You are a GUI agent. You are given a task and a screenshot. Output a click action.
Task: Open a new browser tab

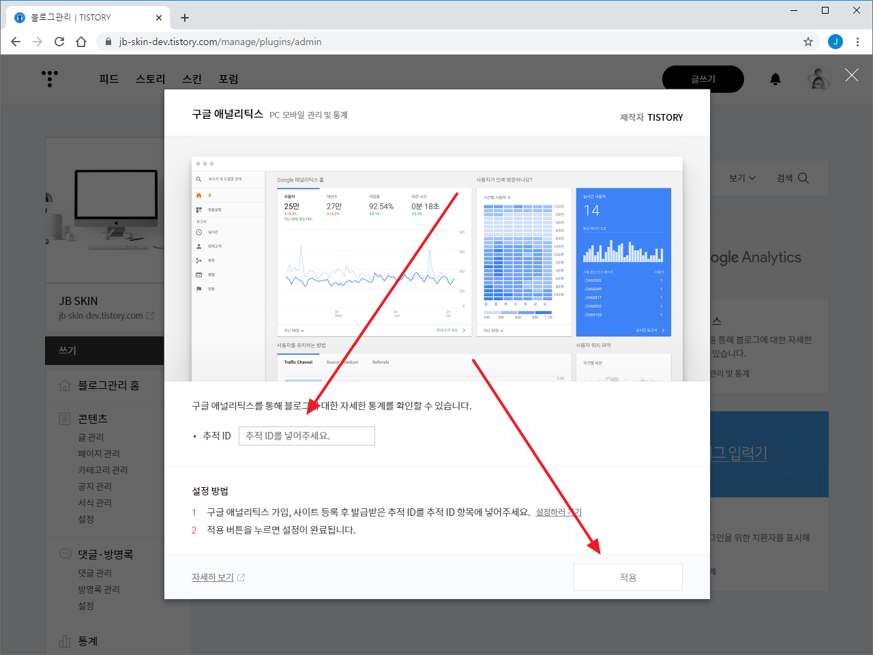click(x=185, y=18)
